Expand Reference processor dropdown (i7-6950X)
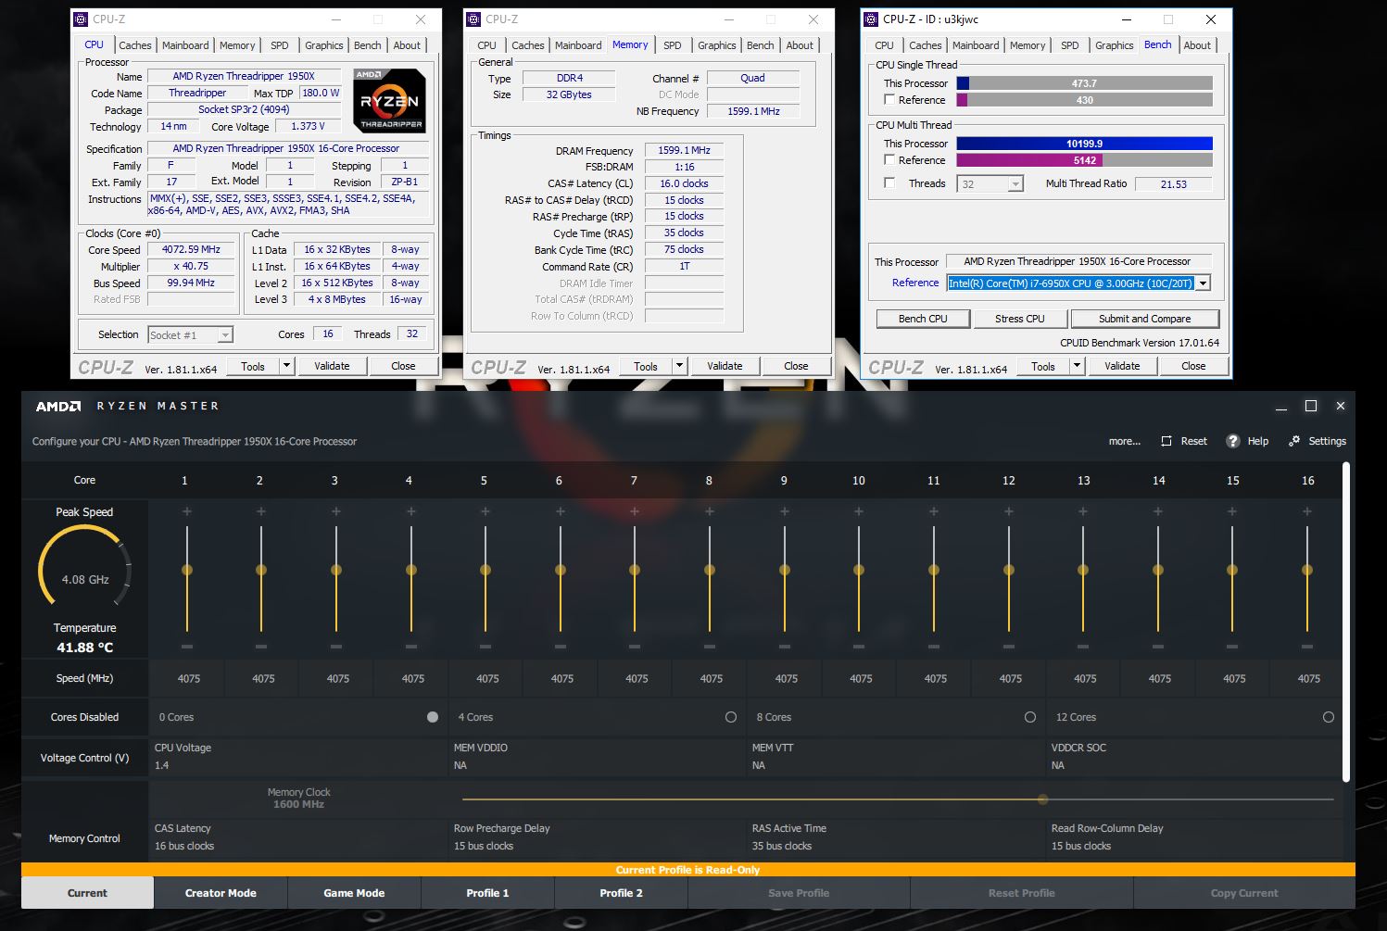Viewport: 1387px width, 931px height. (1204, 283)
